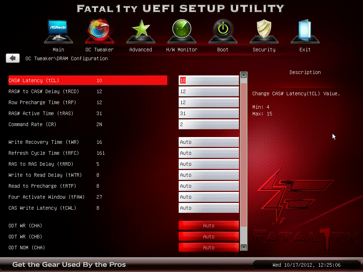Screen dimensions: 363x272
Task: Select Write to Read Delay (tWTR) label
Action: [x=45, y=175]
